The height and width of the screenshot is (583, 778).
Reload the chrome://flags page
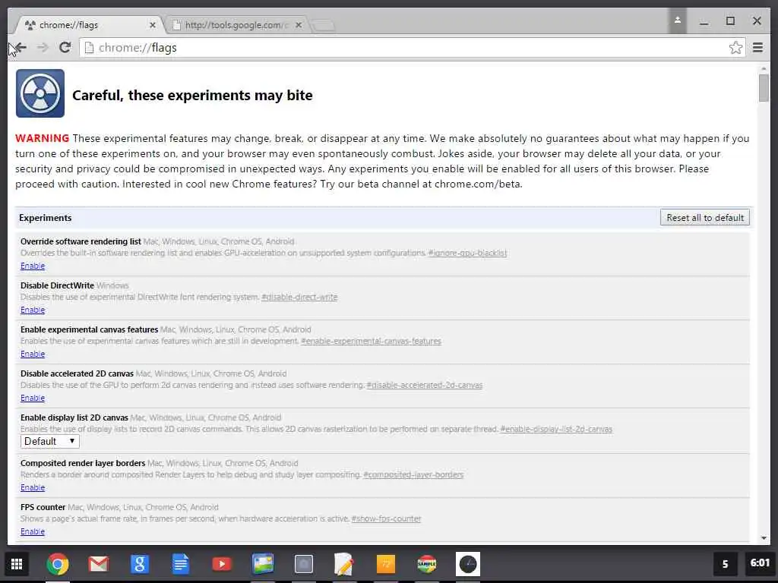65,48
